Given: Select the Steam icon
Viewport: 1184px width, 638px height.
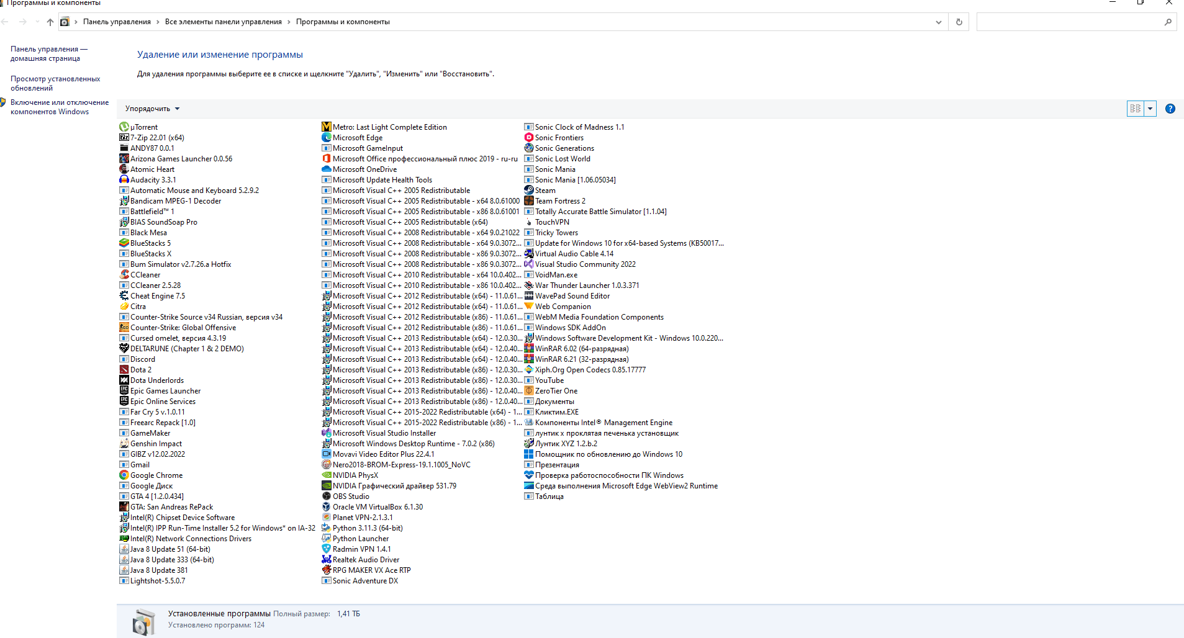Looking at the screenshot, I should 529,190.
